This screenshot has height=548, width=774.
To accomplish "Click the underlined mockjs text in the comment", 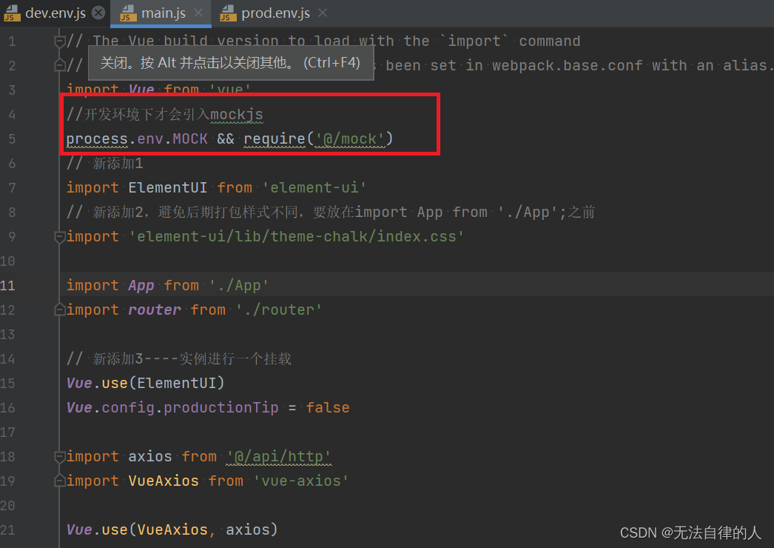I will [x=236, y=114].
